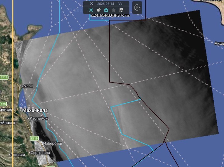Click the teal satellite icon in toolbar

pos(91,10)
